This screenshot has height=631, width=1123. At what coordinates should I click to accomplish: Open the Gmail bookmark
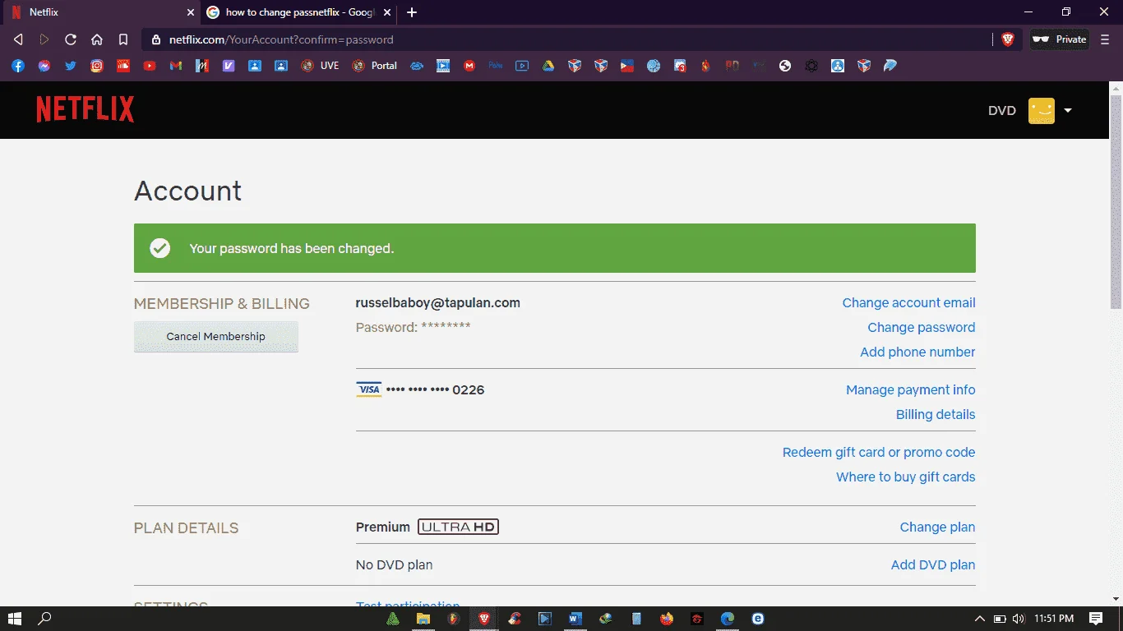[176, 66]
